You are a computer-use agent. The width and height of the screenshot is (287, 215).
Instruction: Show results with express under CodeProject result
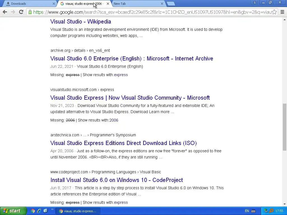tap(121, 202)
